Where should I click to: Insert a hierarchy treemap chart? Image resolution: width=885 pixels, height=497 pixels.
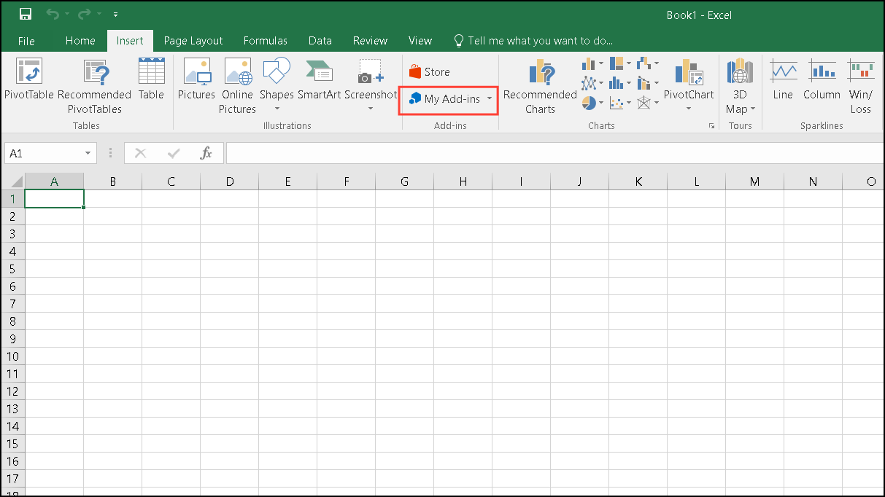[x=617, y=64]
